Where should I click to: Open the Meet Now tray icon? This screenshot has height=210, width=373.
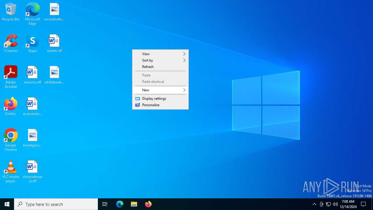(321, 204)
